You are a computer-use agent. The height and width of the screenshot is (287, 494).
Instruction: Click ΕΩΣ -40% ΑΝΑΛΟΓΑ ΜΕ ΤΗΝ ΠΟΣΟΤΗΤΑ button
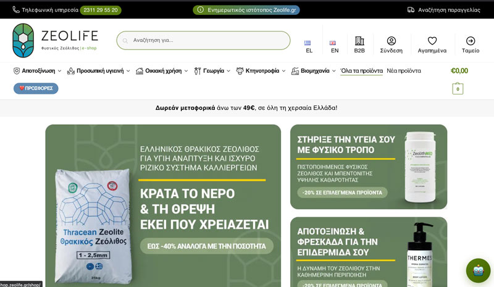point(206,246)
